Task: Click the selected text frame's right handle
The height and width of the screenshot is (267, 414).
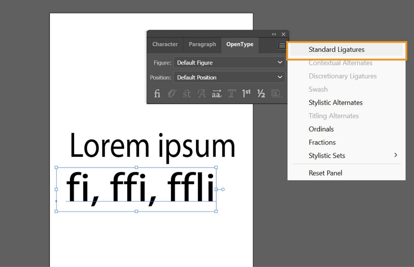Action: (x=216, y=190)
